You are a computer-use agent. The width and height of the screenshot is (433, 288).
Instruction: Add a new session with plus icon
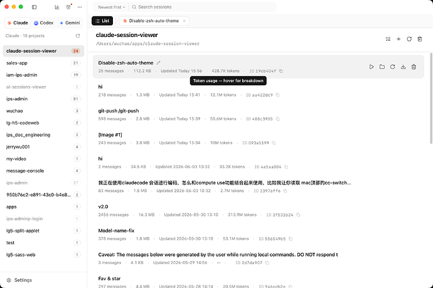(x=398, y=39)
